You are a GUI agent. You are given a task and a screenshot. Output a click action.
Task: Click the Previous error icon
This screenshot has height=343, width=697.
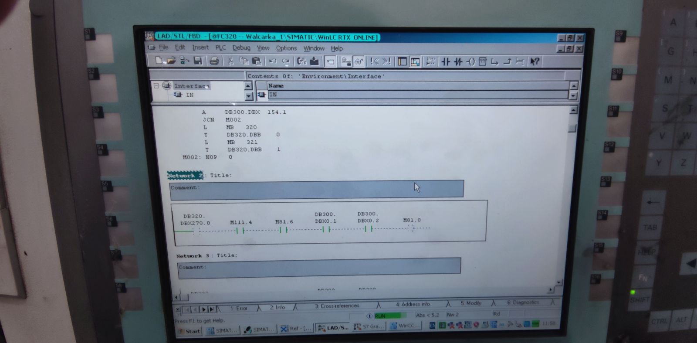click(x=374, y=61)
